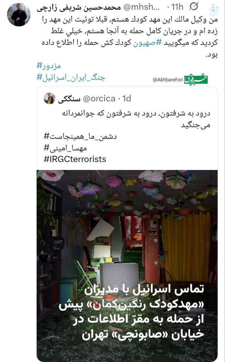Open author name محمدحسین شریفی زارچی
Image resolution: width=225 pixels, height=362 pixels.
point(79,7)
